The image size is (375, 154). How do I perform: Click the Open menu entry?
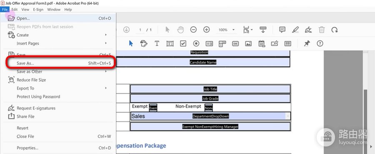[x=58, y=18]
